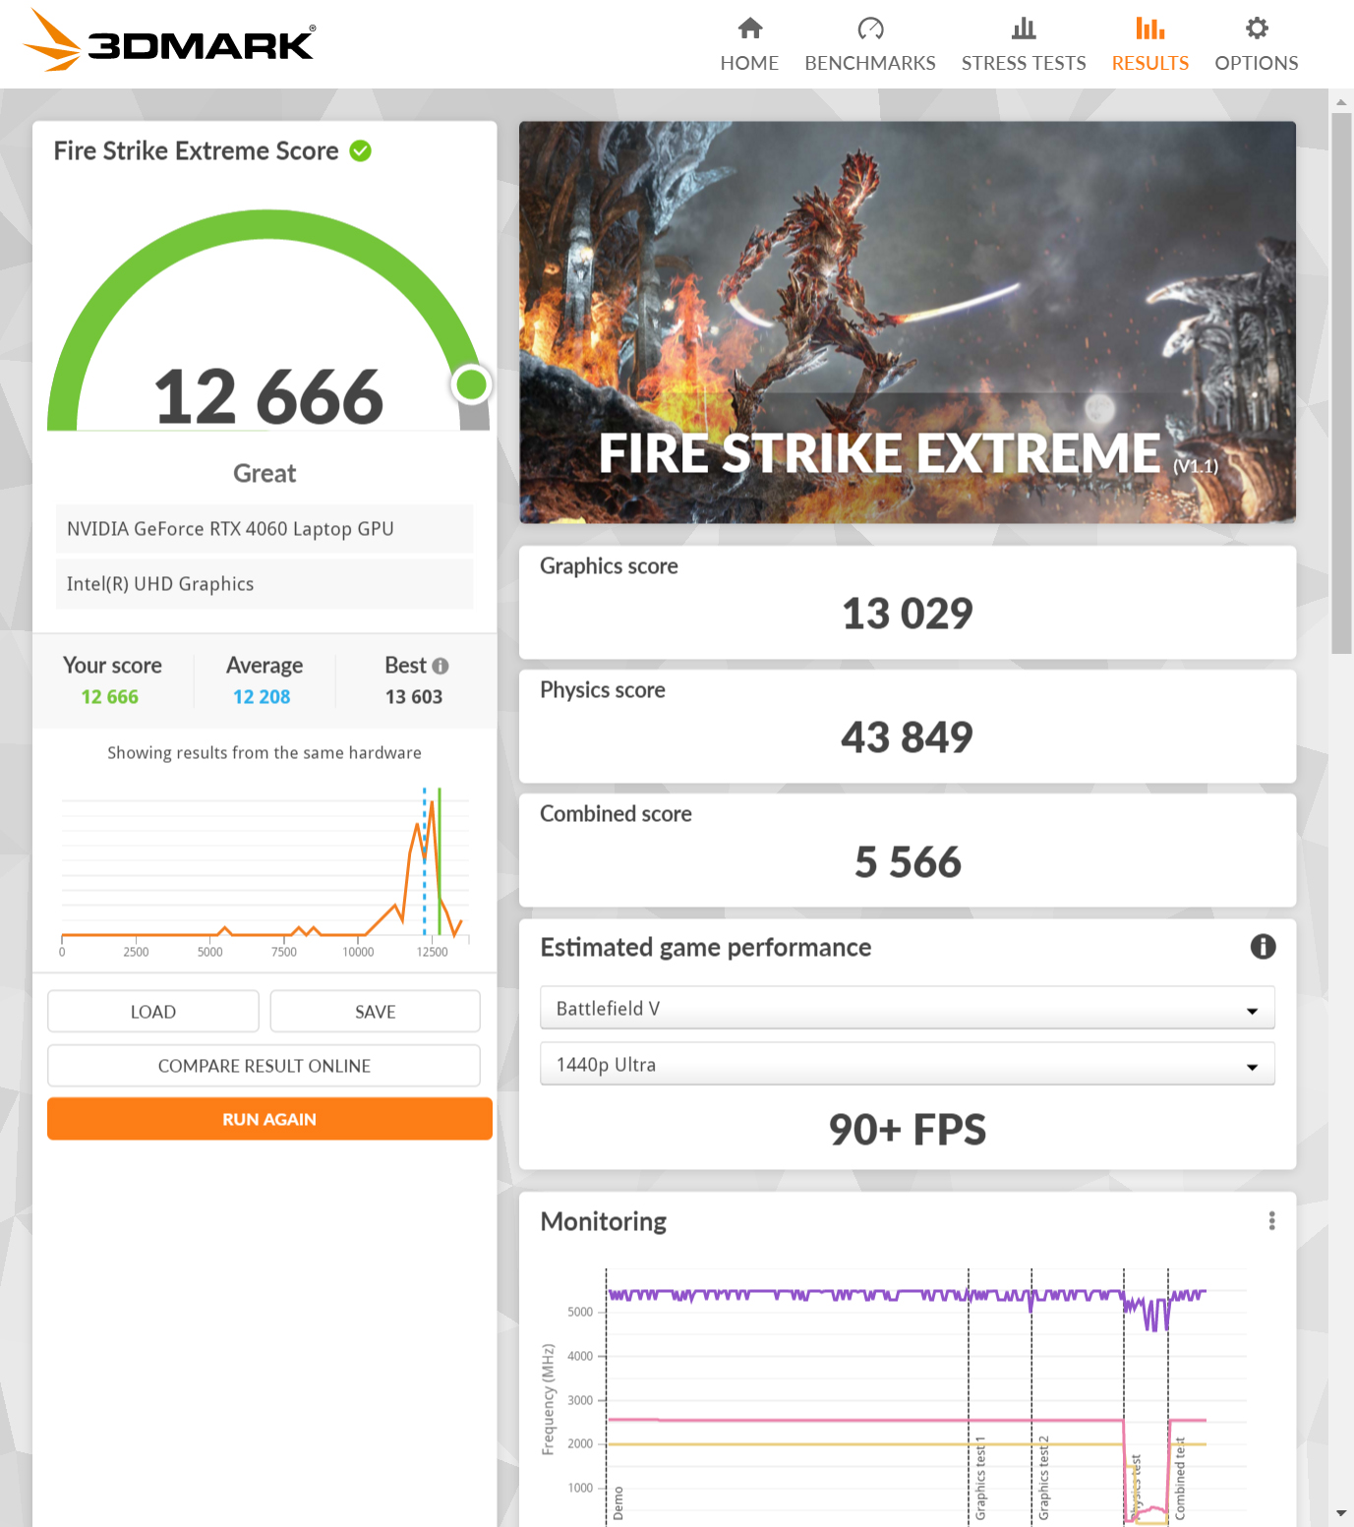1354x1527 pixels.
Task: Click the LOAD button
Action: click(x=153, y=1012)
